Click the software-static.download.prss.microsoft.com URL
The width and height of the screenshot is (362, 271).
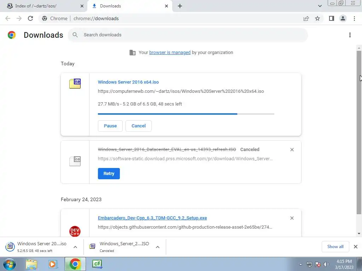click(x=185, y=159)
